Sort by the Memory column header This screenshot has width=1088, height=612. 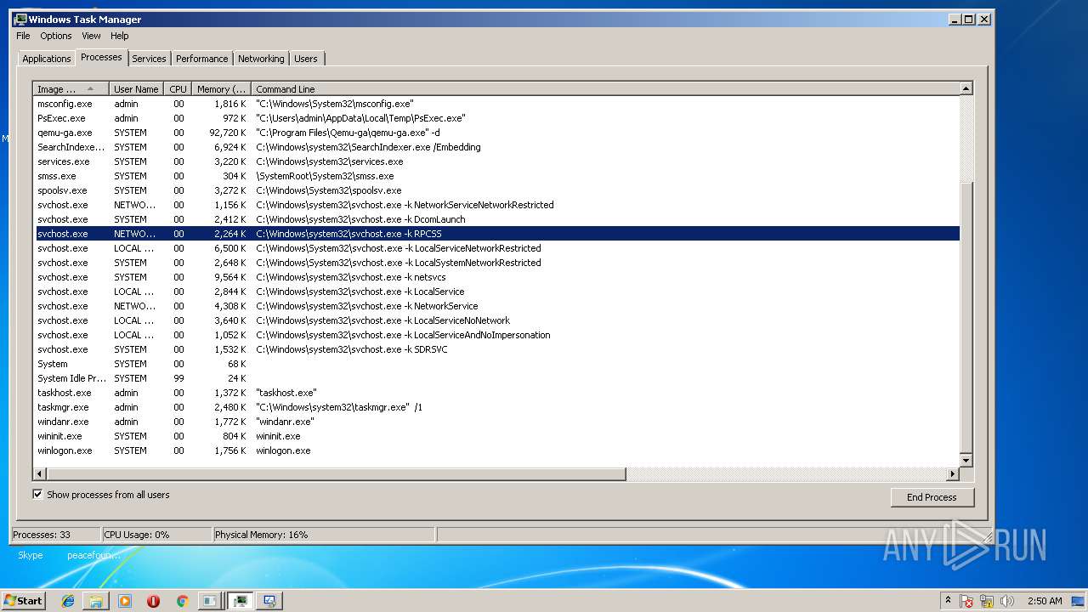(221, 88)
